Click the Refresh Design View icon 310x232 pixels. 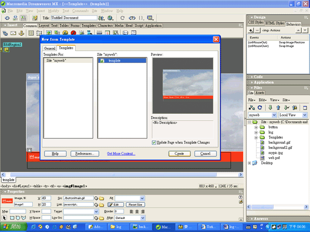122,18
